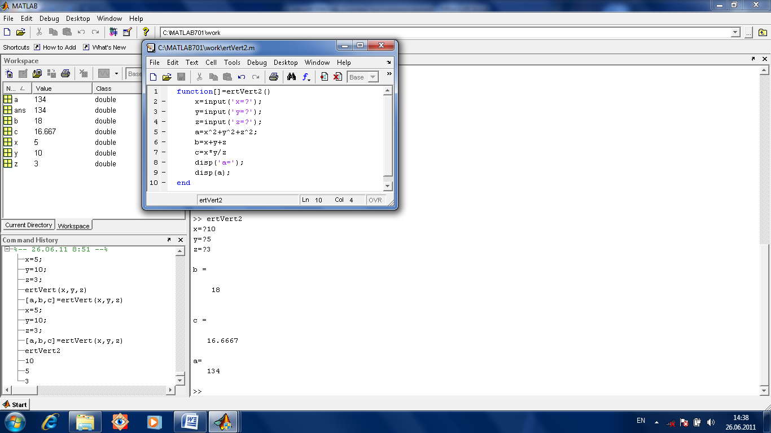The image size is (771, 433).
Task: Show hidden tray icons arrow
Action: pyautogui.click(x=656, y=422)
